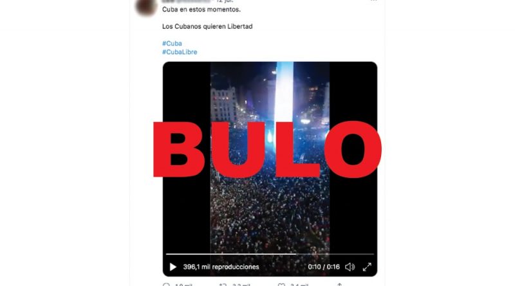Play the video with the play button
Viewport: 515px width, 286px height.
[x=173, y=267]
